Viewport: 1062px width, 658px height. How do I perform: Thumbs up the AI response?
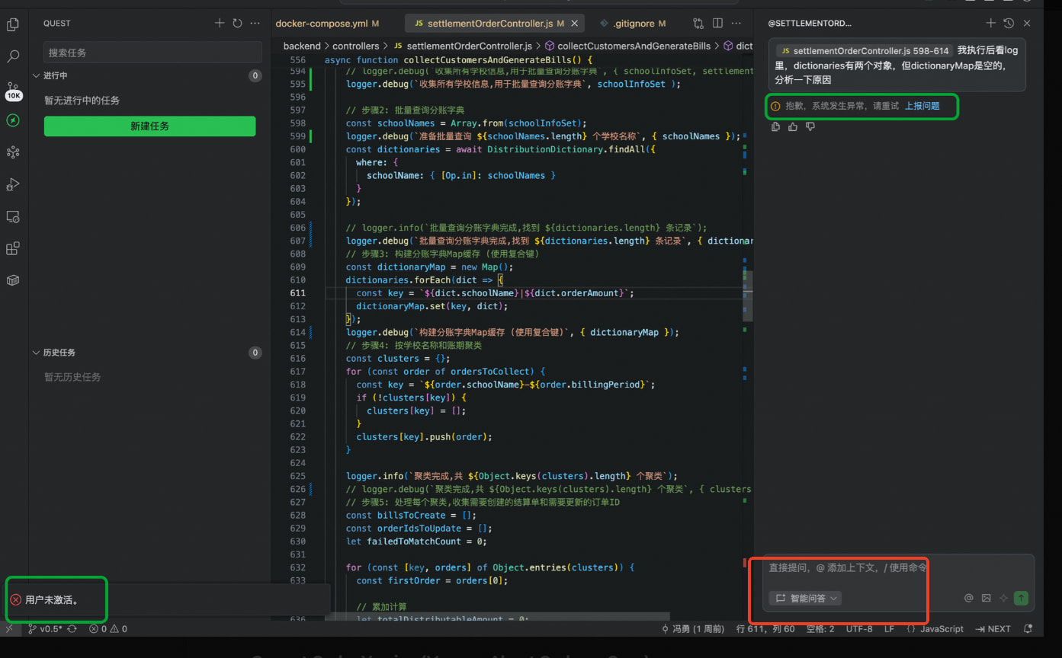pos(793,127)
